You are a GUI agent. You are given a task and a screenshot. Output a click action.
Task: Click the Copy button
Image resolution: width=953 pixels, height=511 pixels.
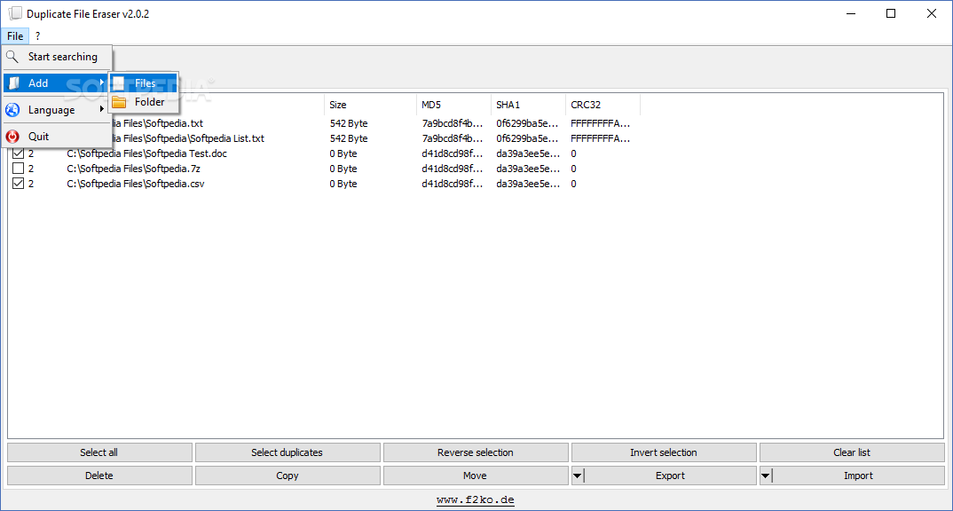point(287,476)
